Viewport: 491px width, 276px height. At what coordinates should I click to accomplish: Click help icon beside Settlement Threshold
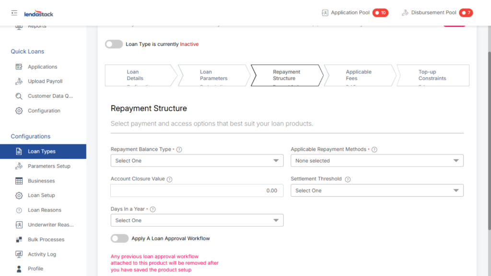pyautogui.click(x=348, y=179)
